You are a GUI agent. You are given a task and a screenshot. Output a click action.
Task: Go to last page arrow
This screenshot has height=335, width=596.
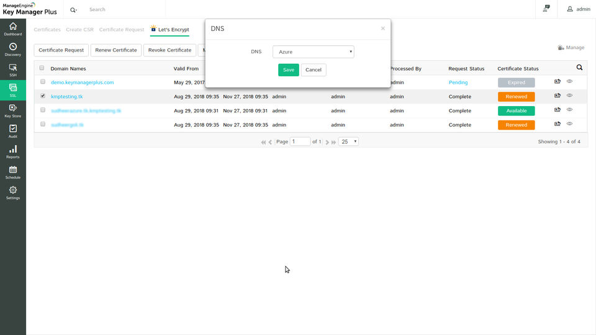[334, 142]
